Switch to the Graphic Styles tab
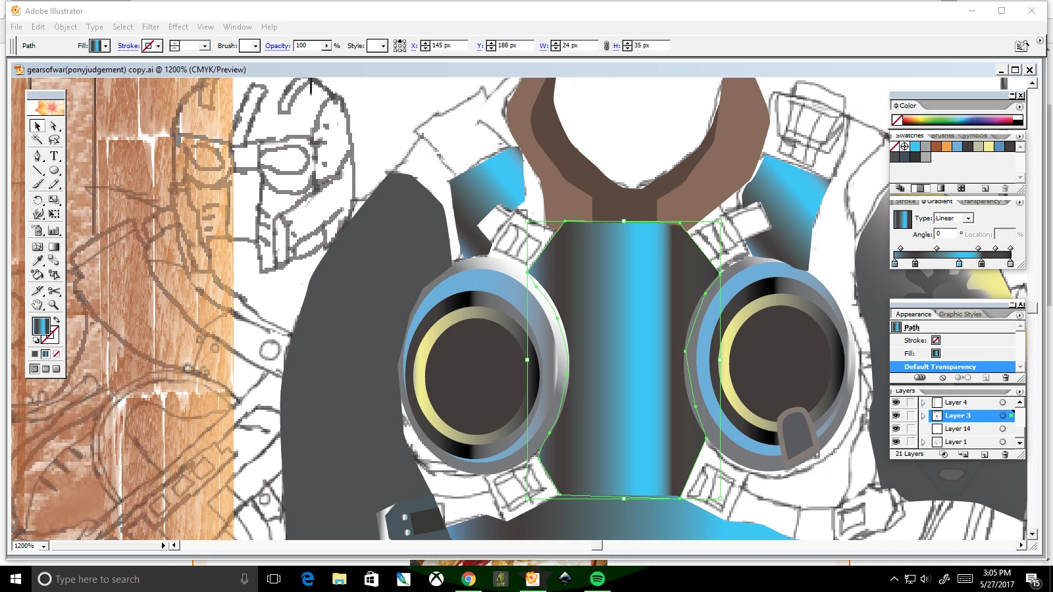Screen dimensions: 1053x592 pyautogui.click(x=960, y=314)
